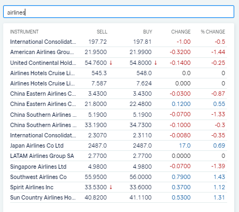Select Singapore Airlines Ltd instrument

pos(119,167)
